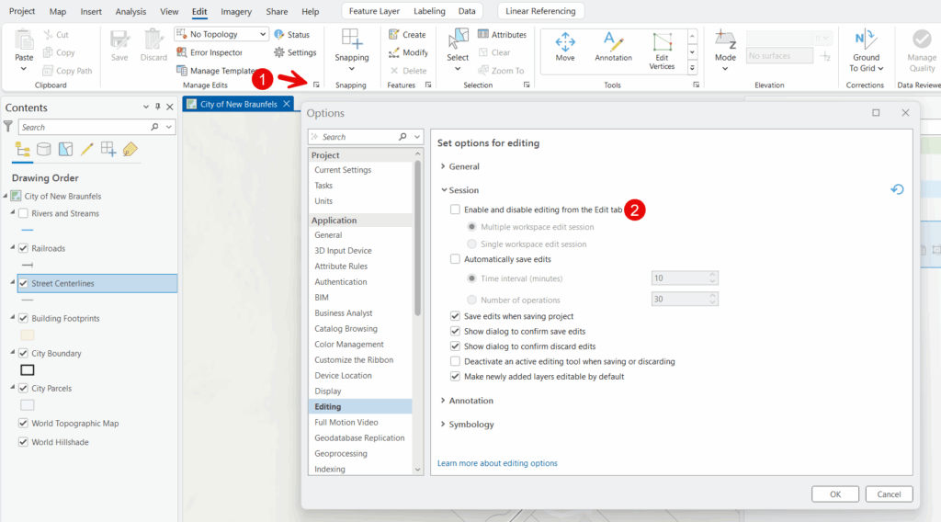Enable editing from the Edit tab checkbox
Viewport: 941px width, 522px height.
[455, 210]
